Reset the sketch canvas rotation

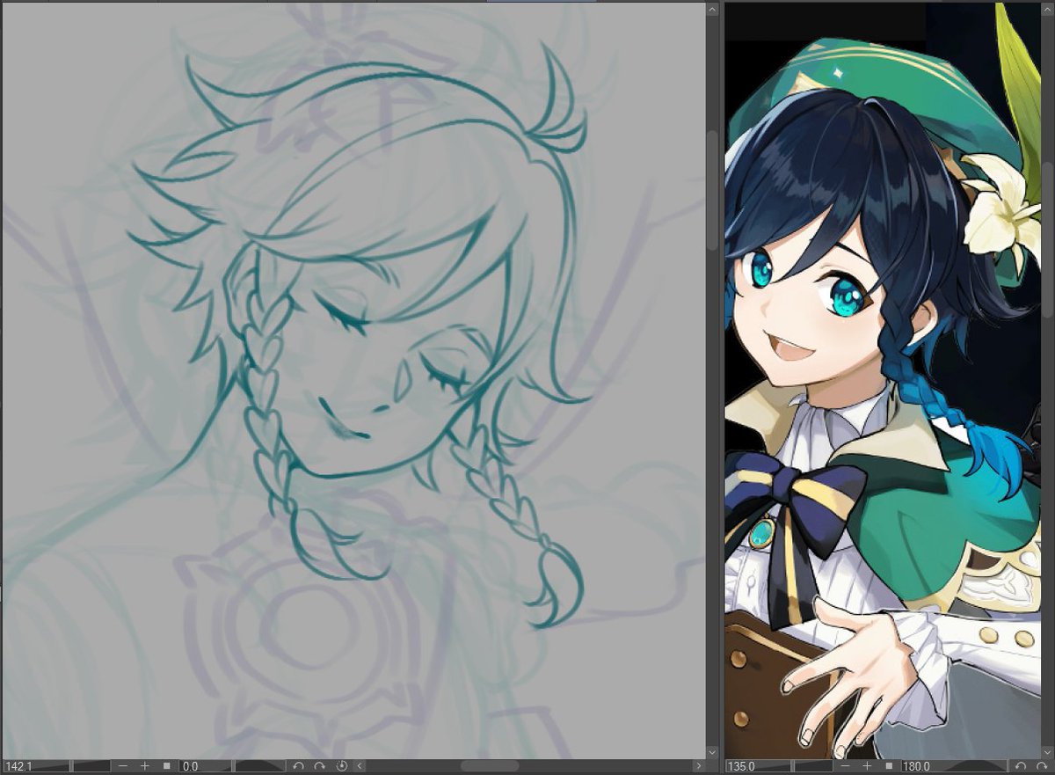coord(341,766)
